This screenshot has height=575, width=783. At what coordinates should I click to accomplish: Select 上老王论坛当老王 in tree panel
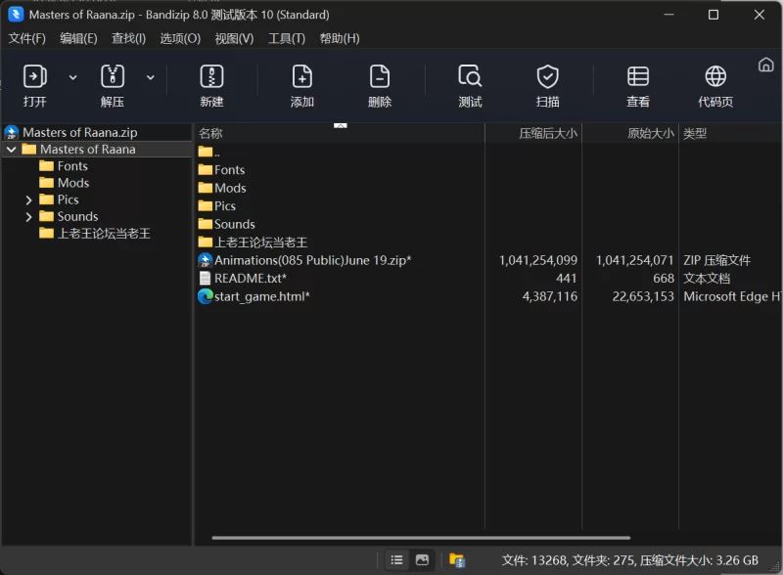tap(104, 233)
